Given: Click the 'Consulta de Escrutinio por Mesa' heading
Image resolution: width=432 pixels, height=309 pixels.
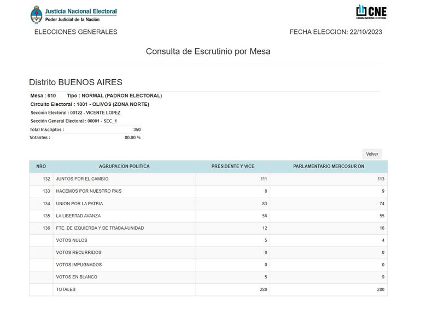Looking at the screenshot, I should 208,51.
